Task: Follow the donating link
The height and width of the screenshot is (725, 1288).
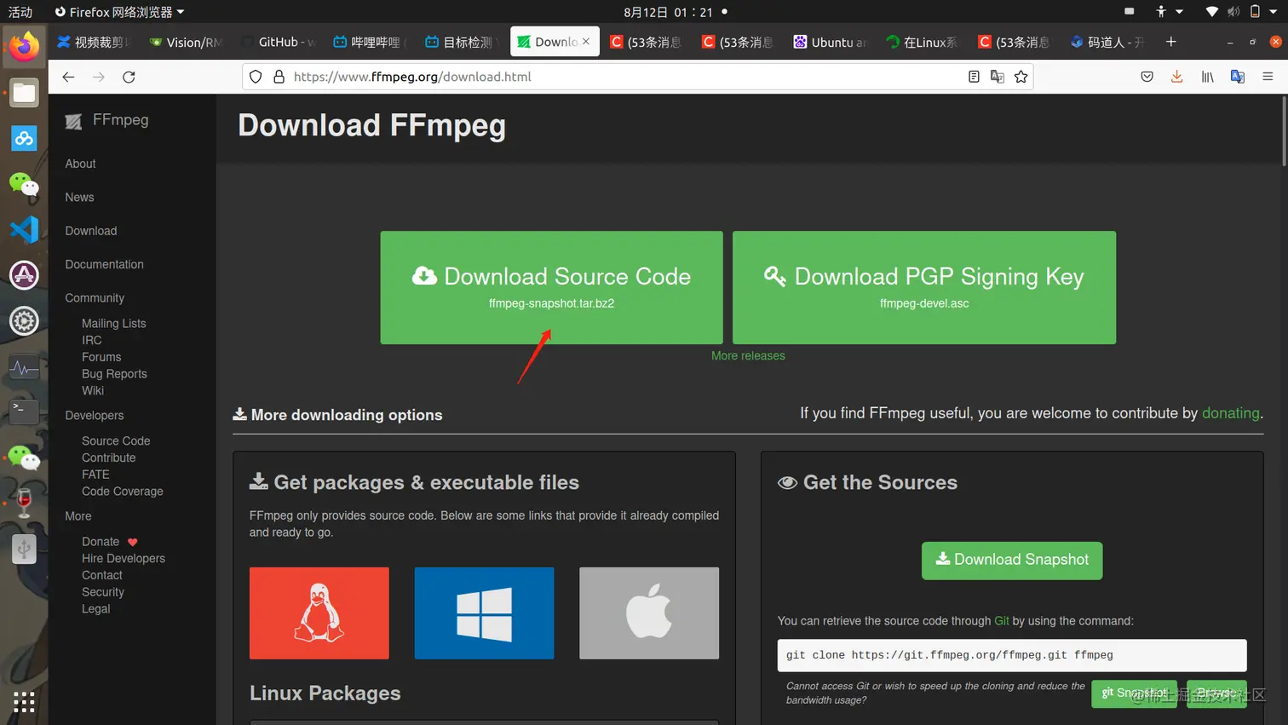Action: (1230, 413)
